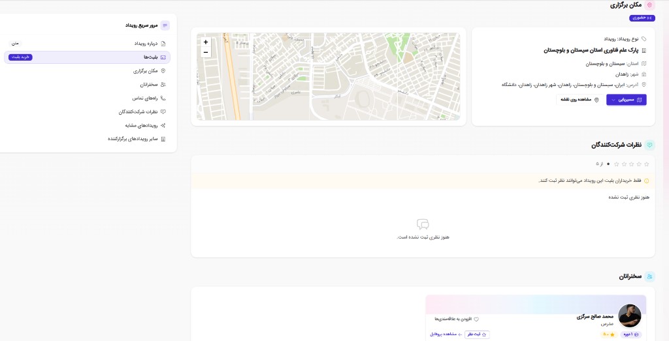Screen dimensions: 669x341
Task: Click the speaker name محمد صالح سرگزی
Action: pyautogui.click(x=595, y=317)
